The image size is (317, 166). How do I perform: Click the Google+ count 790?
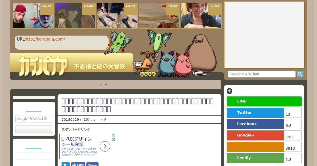tap(289, 137)
